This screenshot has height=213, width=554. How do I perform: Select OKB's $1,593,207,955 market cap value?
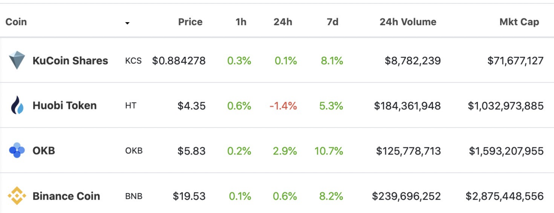[x=506, y=151]
